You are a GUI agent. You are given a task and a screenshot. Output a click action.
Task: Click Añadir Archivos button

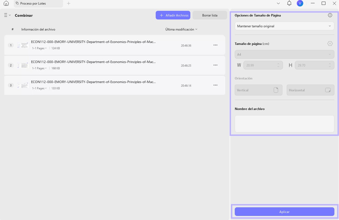point(173,15)
